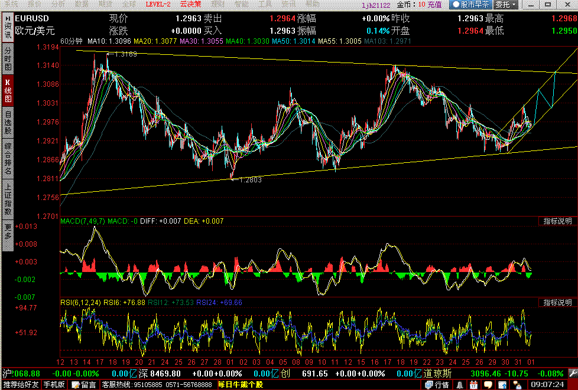The height and width of the screenshot is (390, 578).
Task: Open the 分析 menu
Action: point(59,4)
